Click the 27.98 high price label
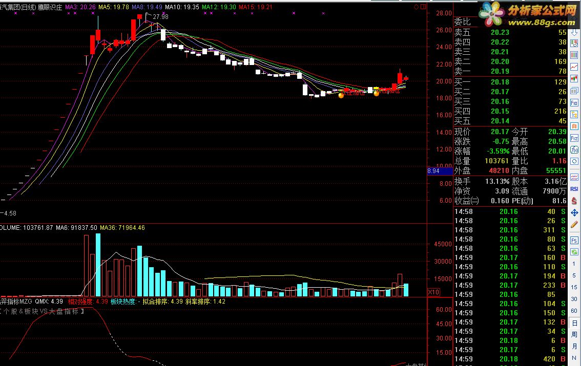Viewport: 581px width, 366px height. 160,17
